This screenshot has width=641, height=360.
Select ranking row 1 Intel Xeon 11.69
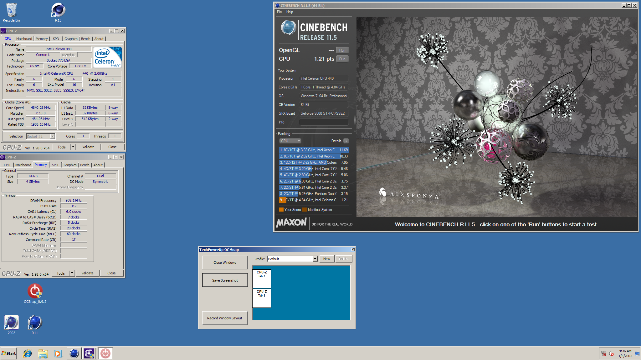314,150
